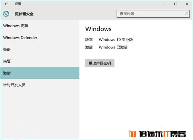Viewport: 193px width, 140px height.
Task: Click Windows 10 专业版 edition text
Action: (x=116, y=39)
